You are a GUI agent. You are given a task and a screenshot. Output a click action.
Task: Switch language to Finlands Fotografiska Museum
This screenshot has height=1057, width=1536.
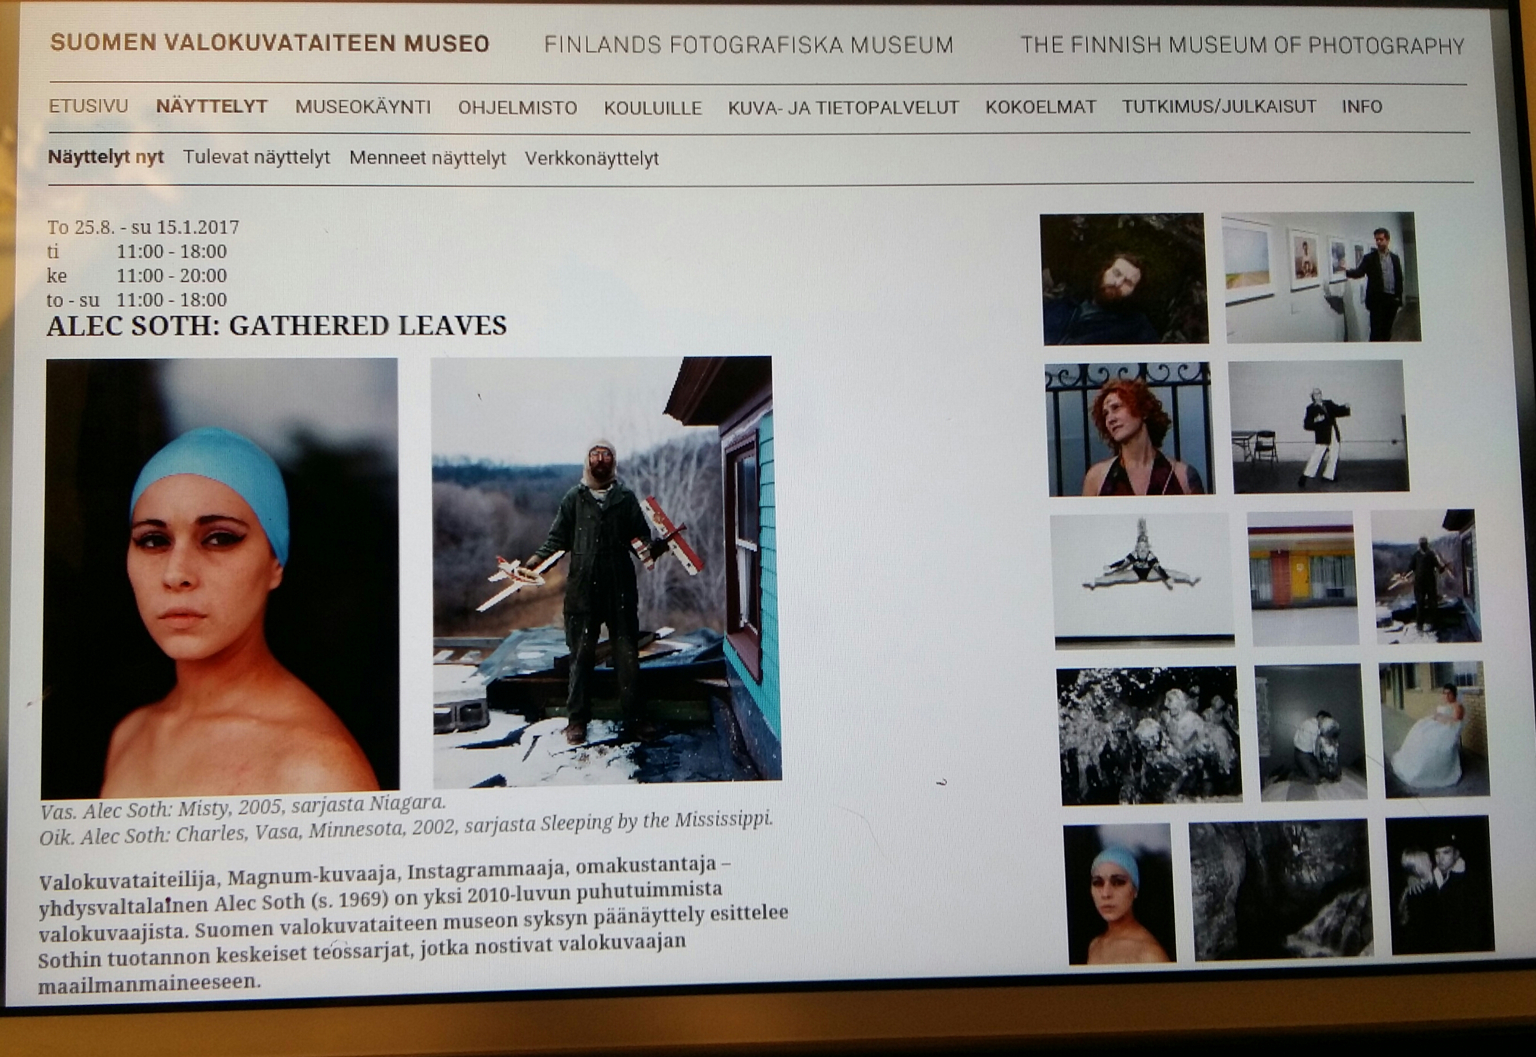(748, 45)
